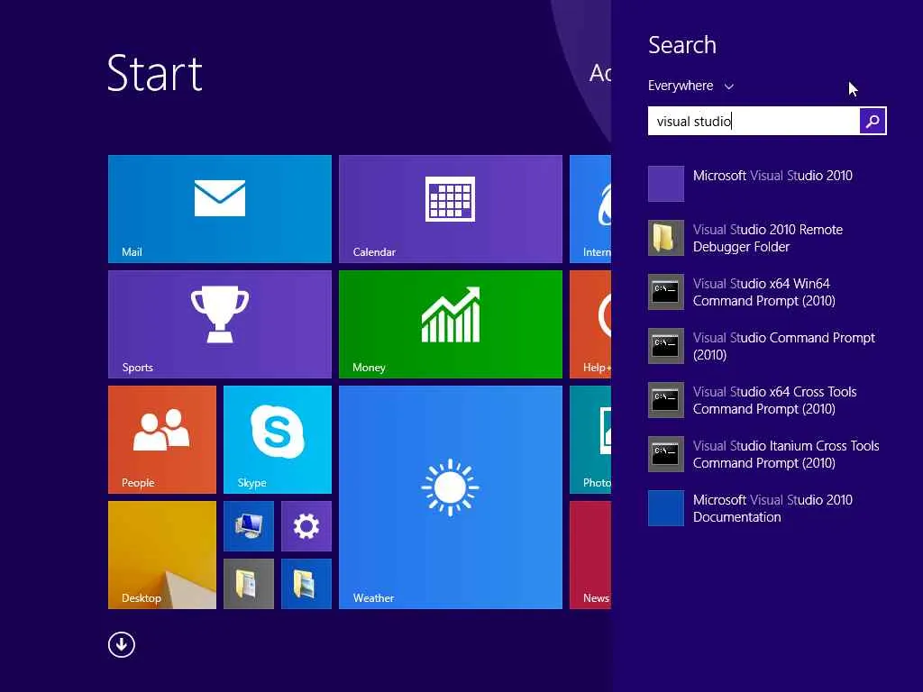Image resolution: width=923 pixels, height=692 pixels.
Task: Click the magnifier search button
Action: click(873, 122)
